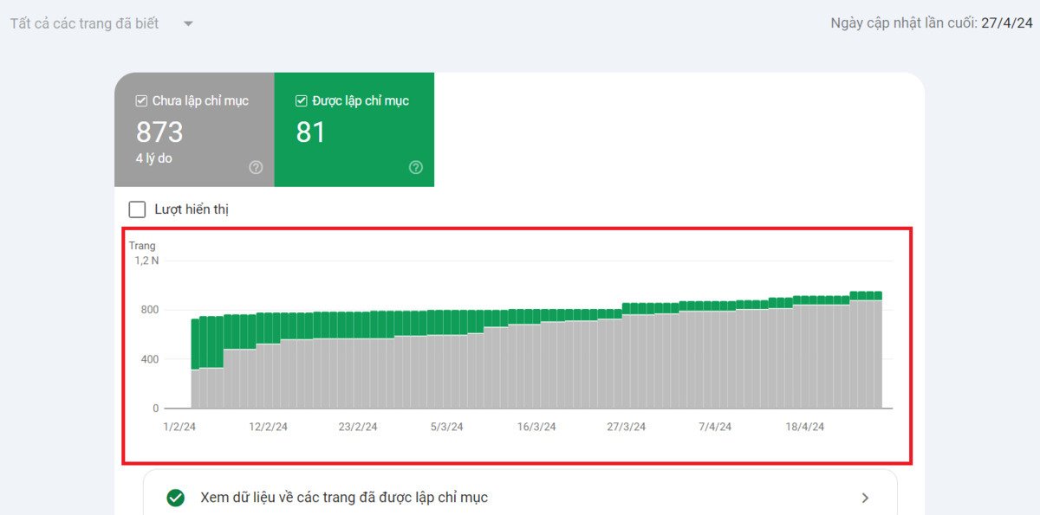Click the chart bar above the '1/2/24' label
Screen dimensions: 1040x515
[x=196, y=364]
